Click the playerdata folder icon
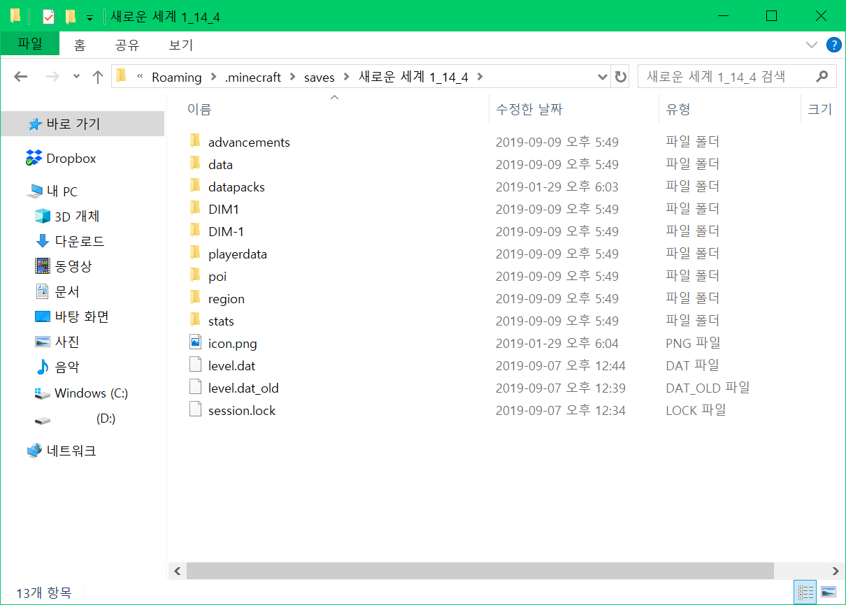Image resolution: width=846 pixels, height=605 pixels. point(195,254)
